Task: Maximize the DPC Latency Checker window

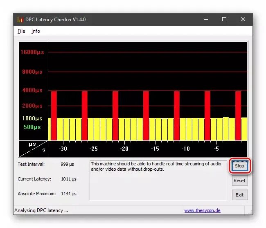Action: [224, 19]
